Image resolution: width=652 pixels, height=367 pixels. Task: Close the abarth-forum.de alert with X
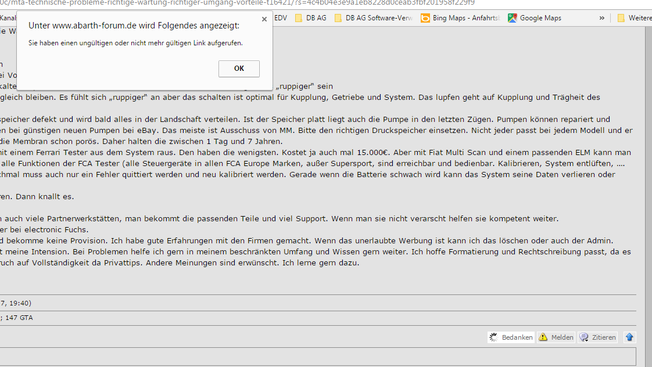(x=264, y=19)
